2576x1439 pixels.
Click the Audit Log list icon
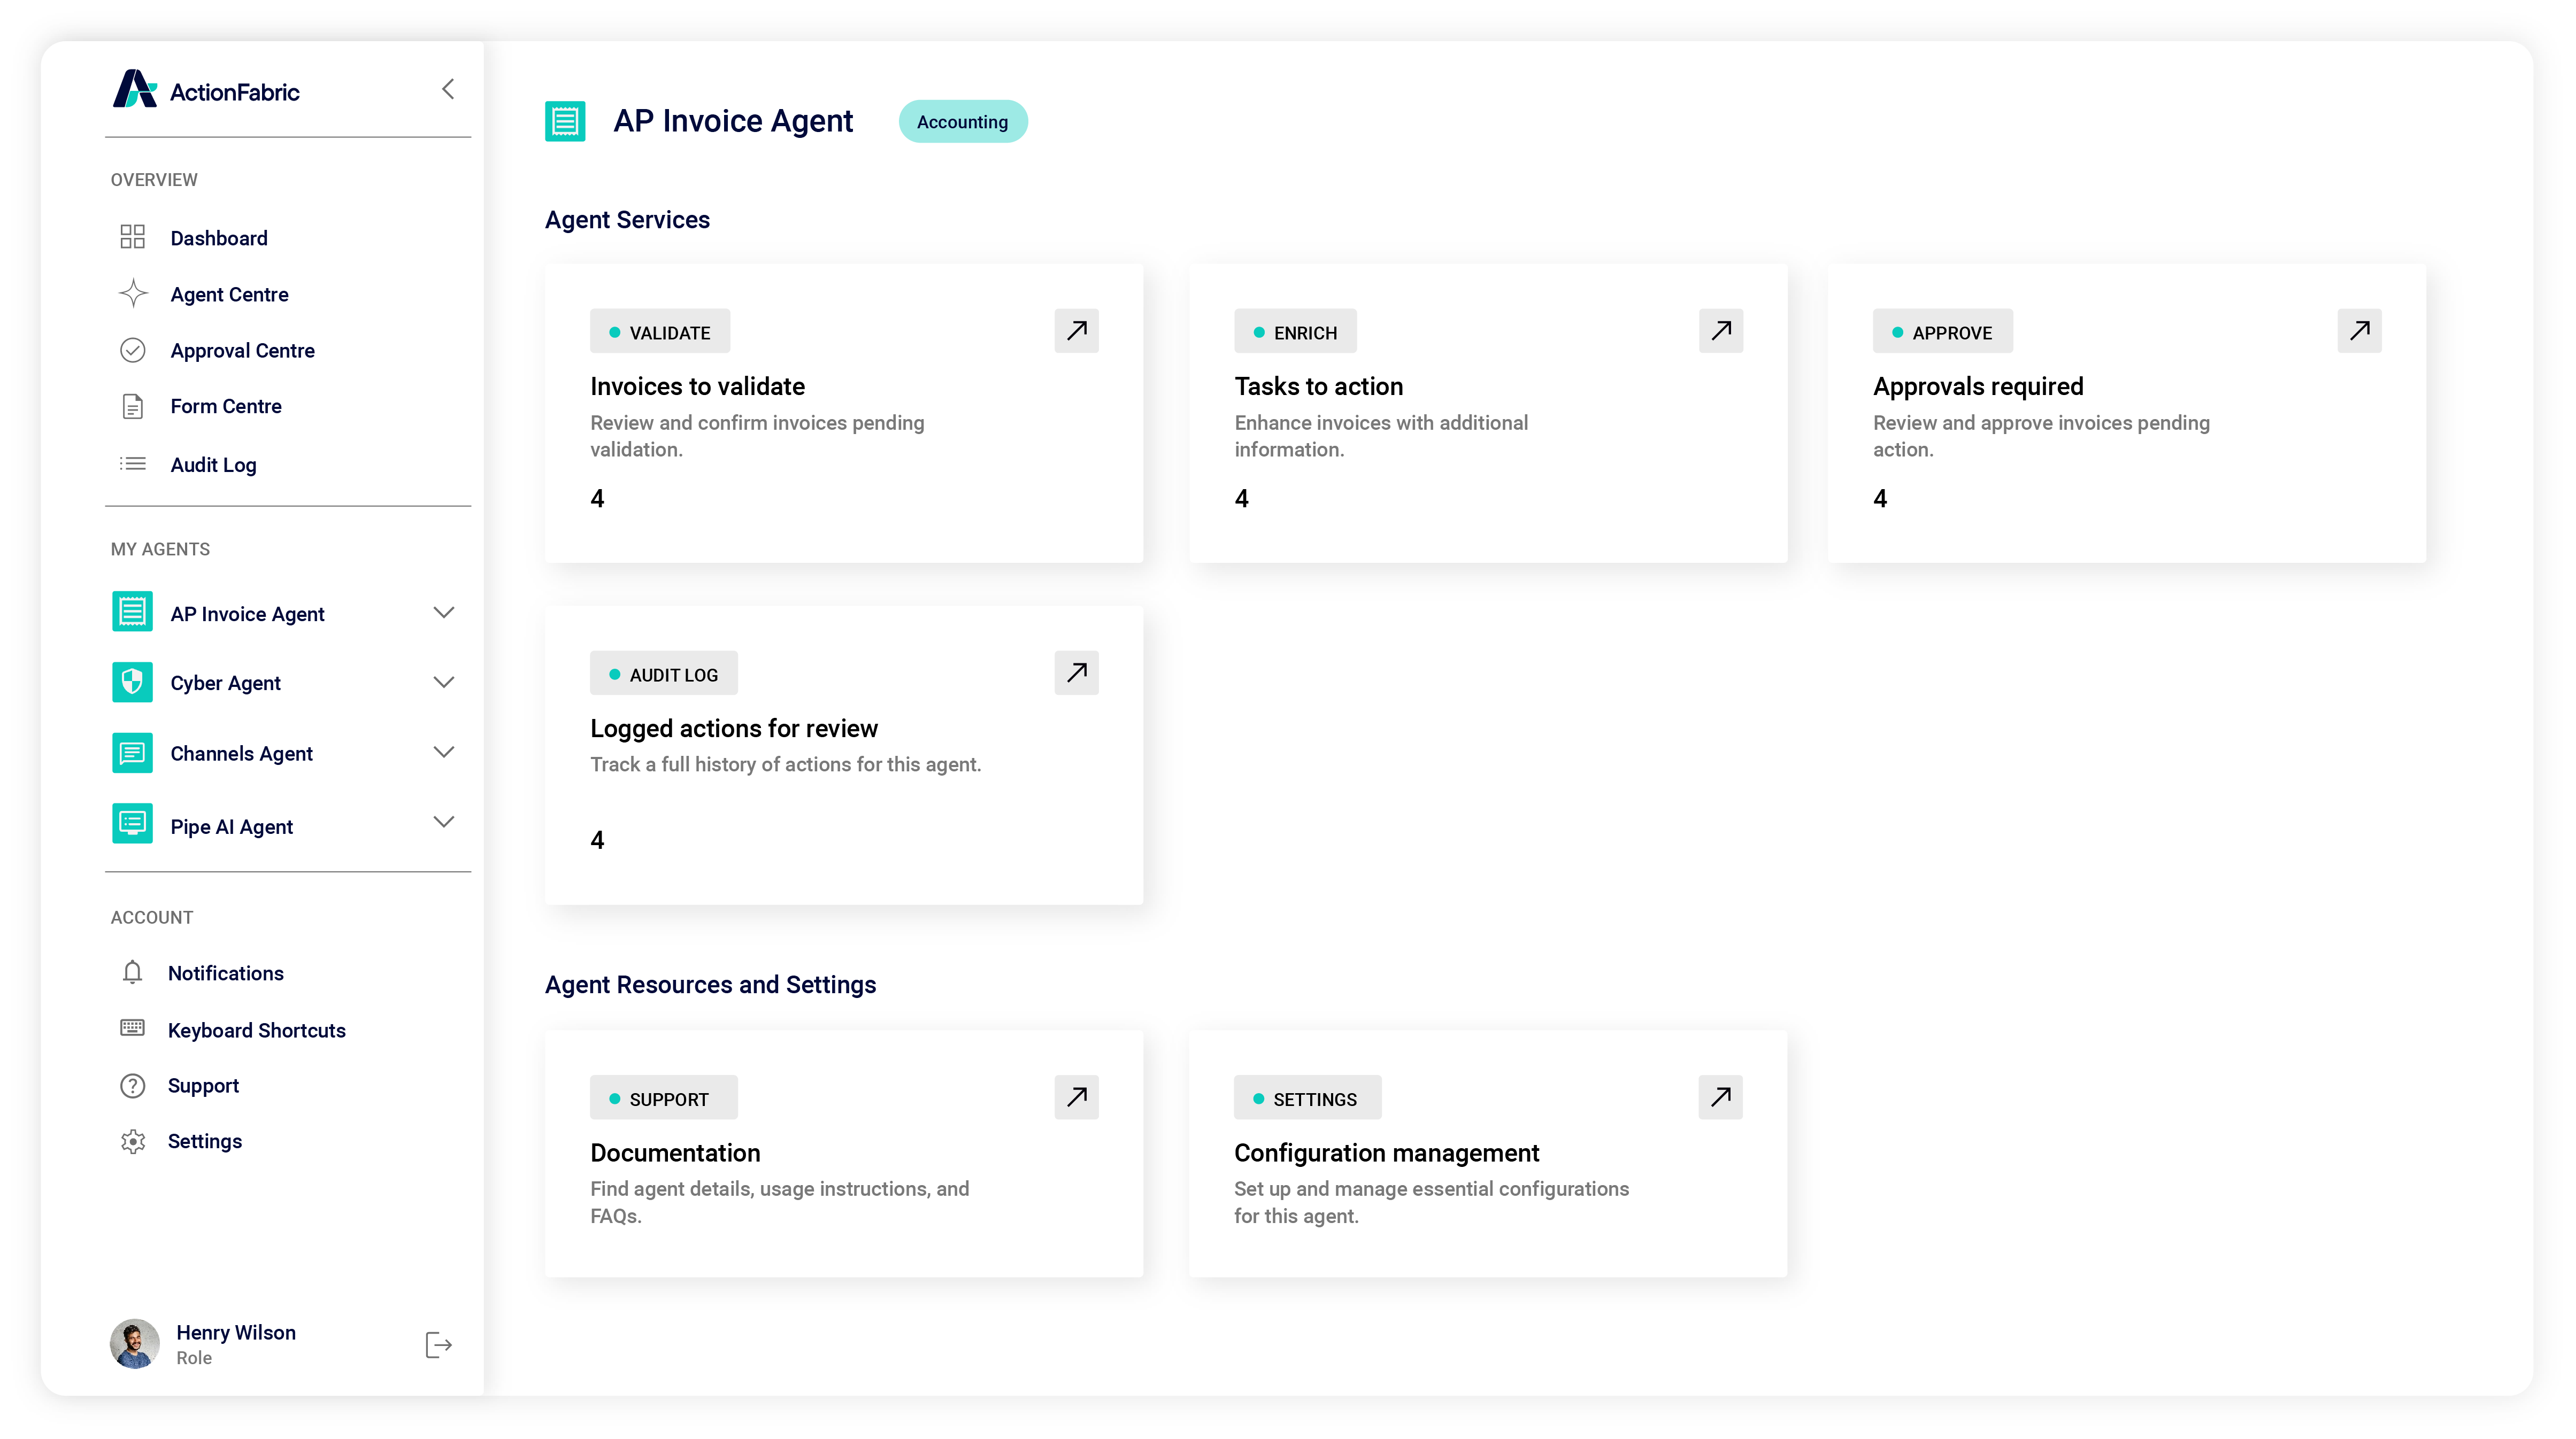132,463
